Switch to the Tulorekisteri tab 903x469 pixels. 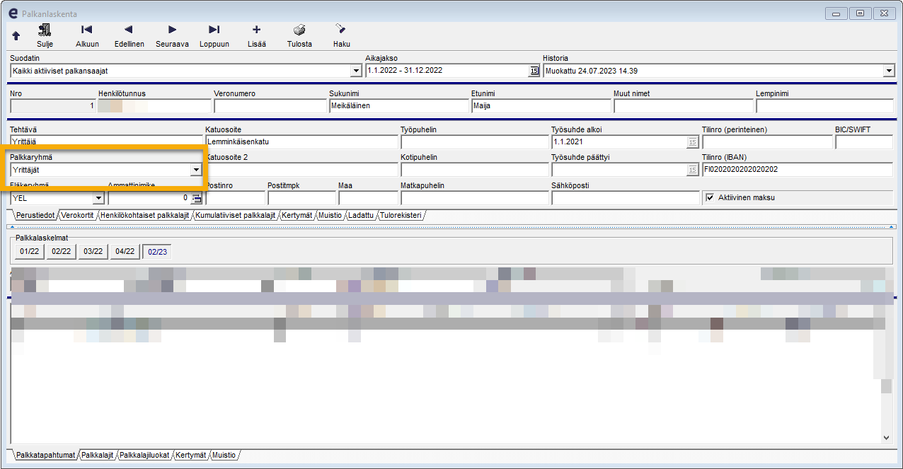click(401, 215)
